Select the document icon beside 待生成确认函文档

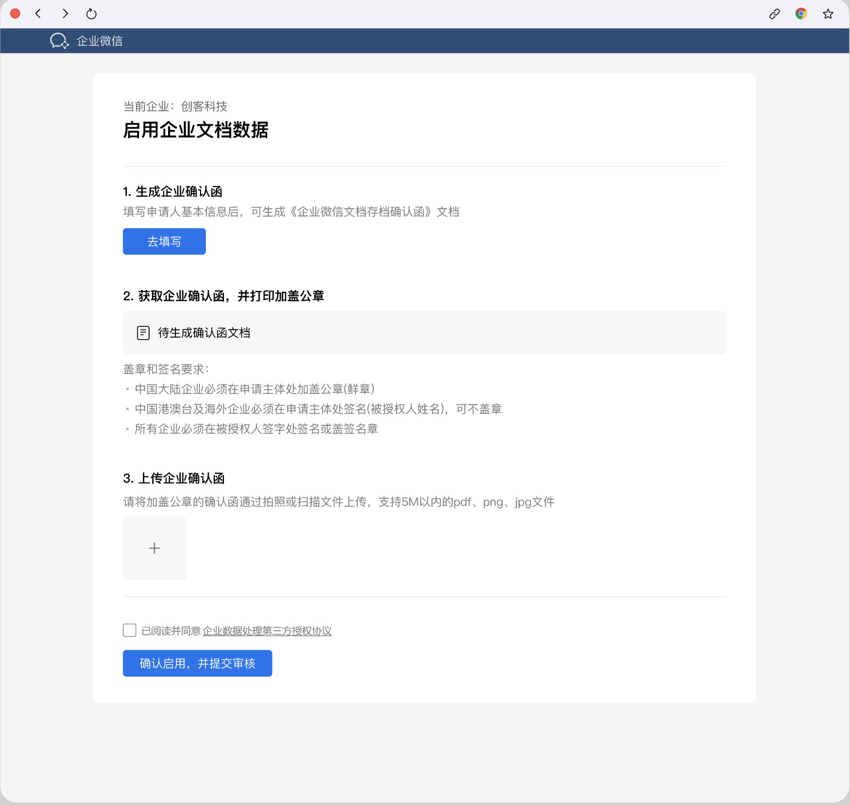click(x=143, y=333)
